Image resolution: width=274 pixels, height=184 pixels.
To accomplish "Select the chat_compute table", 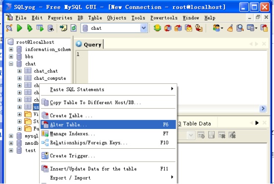I will click(50, 78).
